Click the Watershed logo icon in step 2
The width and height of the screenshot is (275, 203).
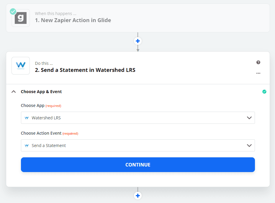click(21, 66)
